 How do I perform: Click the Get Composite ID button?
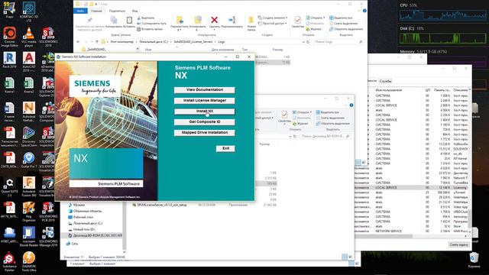(204, 122)
